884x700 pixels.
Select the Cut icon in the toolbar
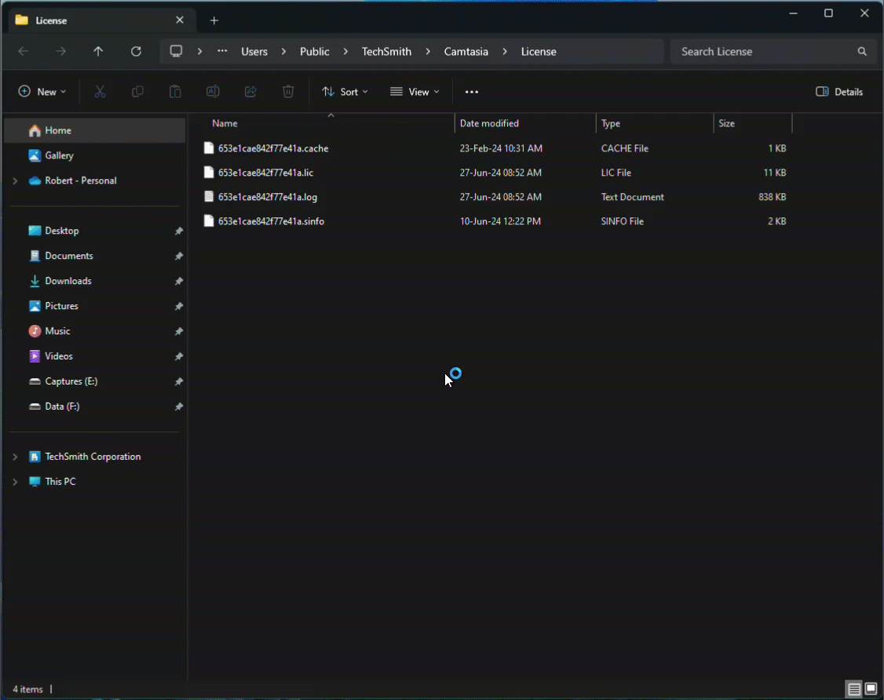tap(100, 91)
